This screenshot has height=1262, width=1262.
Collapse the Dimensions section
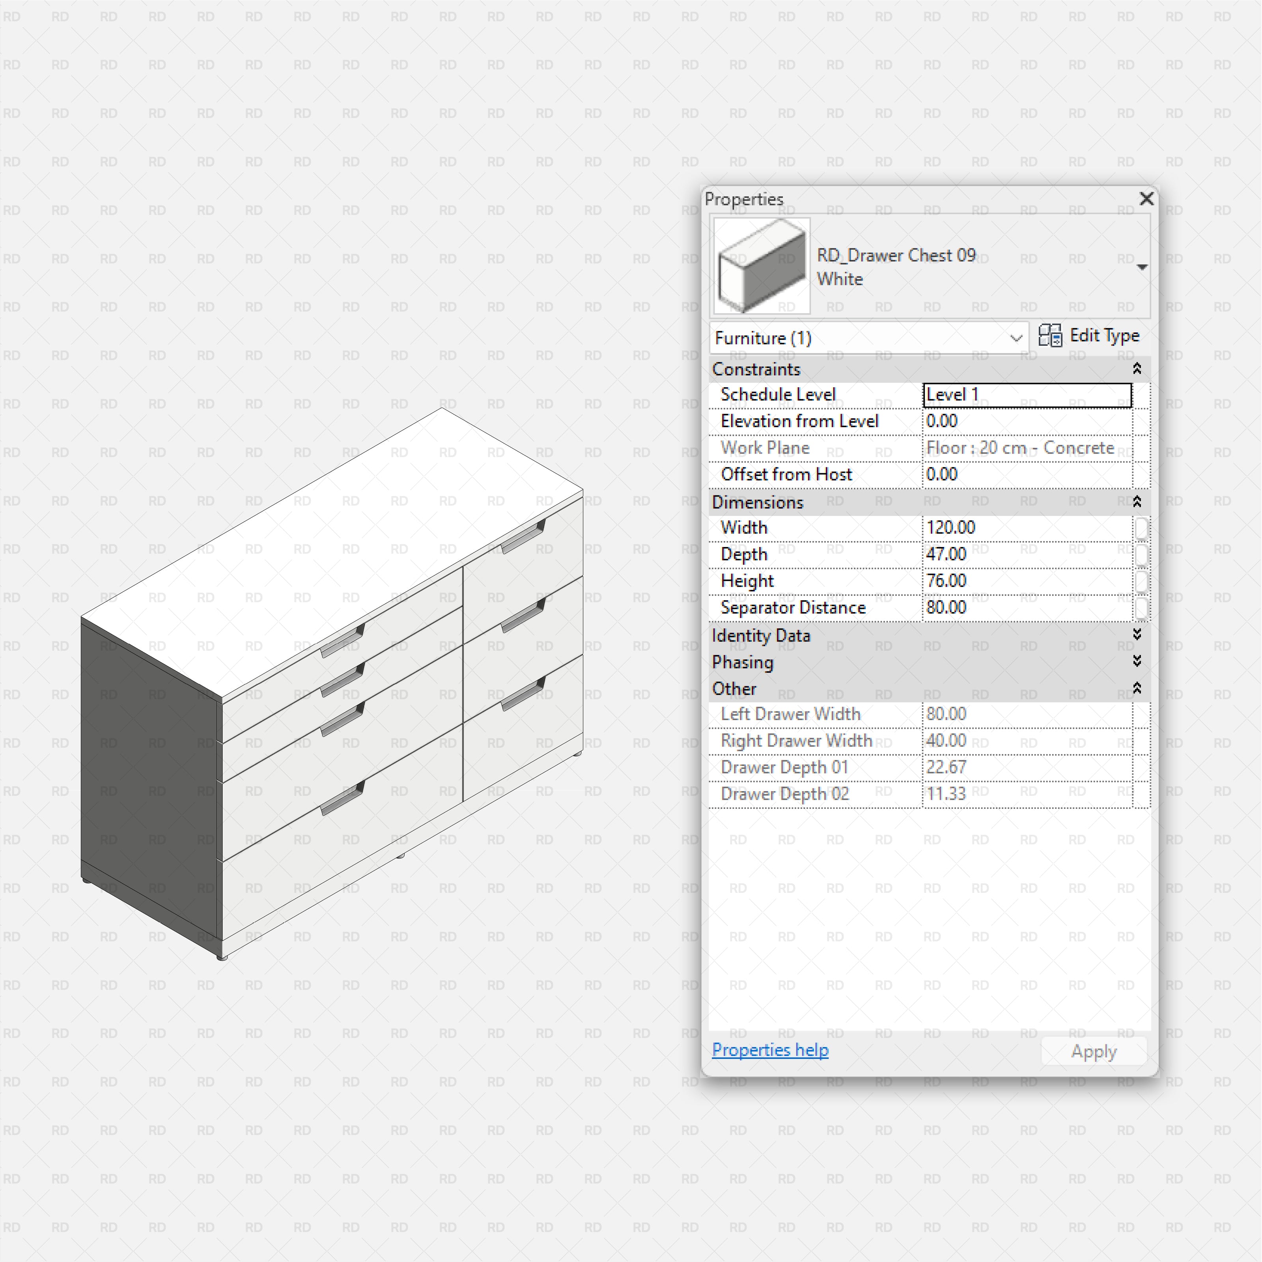tap(1137, 502)
